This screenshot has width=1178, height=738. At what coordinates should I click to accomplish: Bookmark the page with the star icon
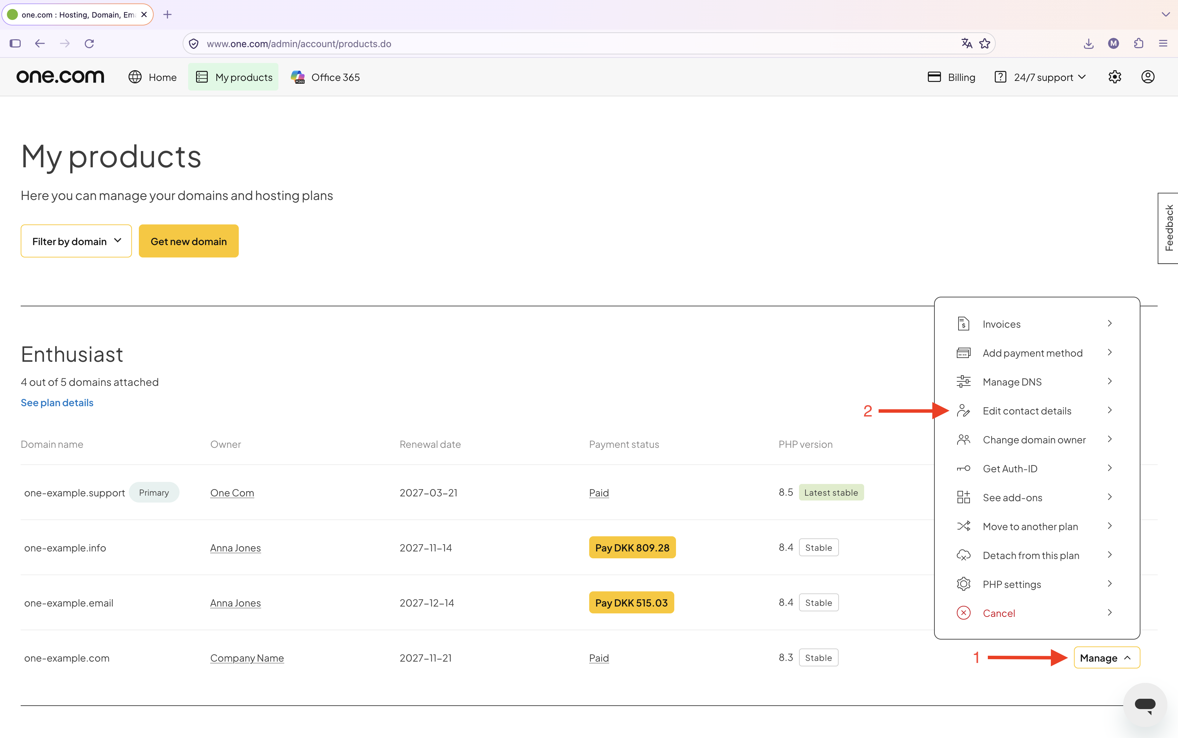point(984,43)
